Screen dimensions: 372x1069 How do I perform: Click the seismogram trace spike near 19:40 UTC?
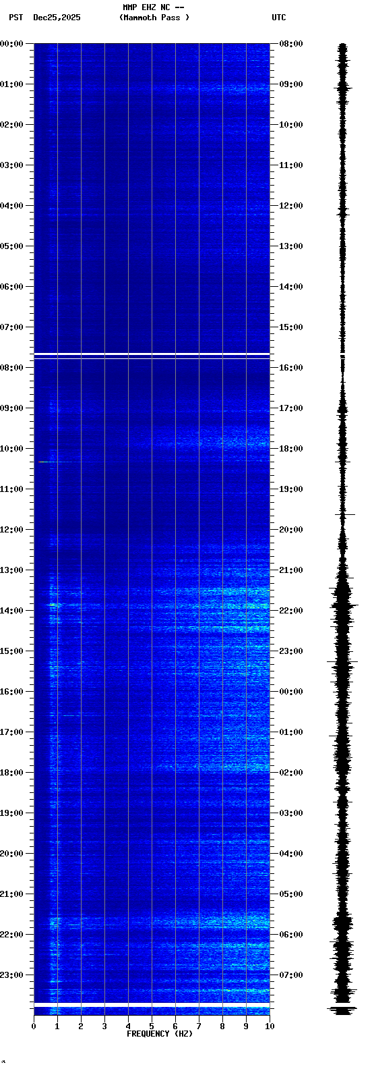click(345, 515)
